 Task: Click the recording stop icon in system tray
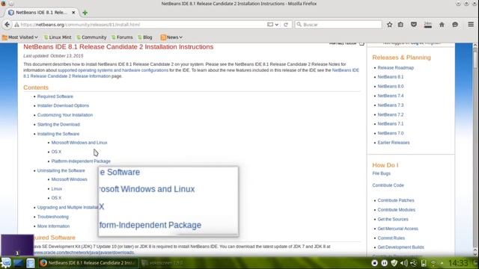[374, 263]
